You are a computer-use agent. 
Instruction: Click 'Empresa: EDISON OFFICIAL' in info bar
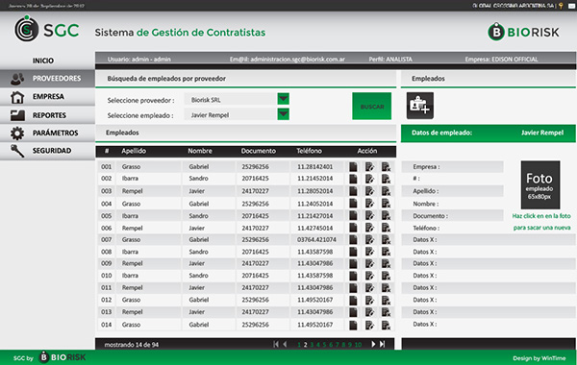click(501, 60)
